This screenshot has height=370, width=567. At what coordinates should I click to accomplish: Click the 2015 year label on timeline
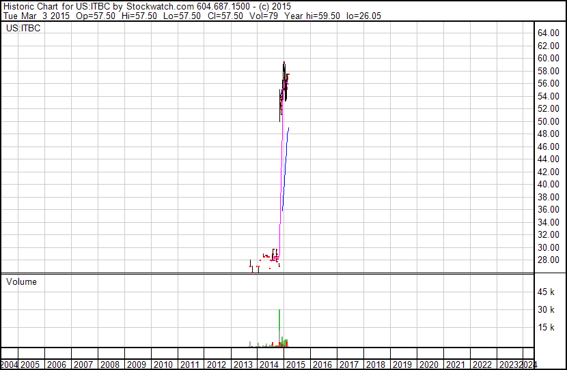click(296, 365)
